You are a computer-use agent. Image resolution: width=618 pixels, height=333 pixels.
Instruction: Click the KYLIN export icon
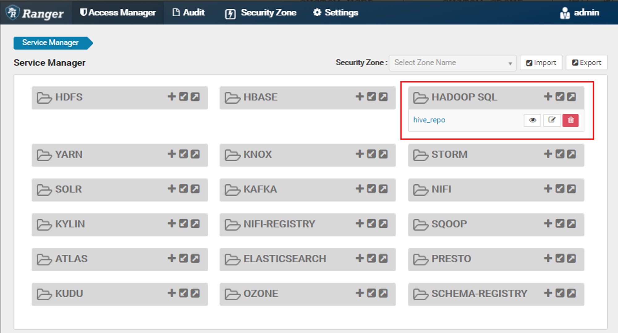(195, 224)
